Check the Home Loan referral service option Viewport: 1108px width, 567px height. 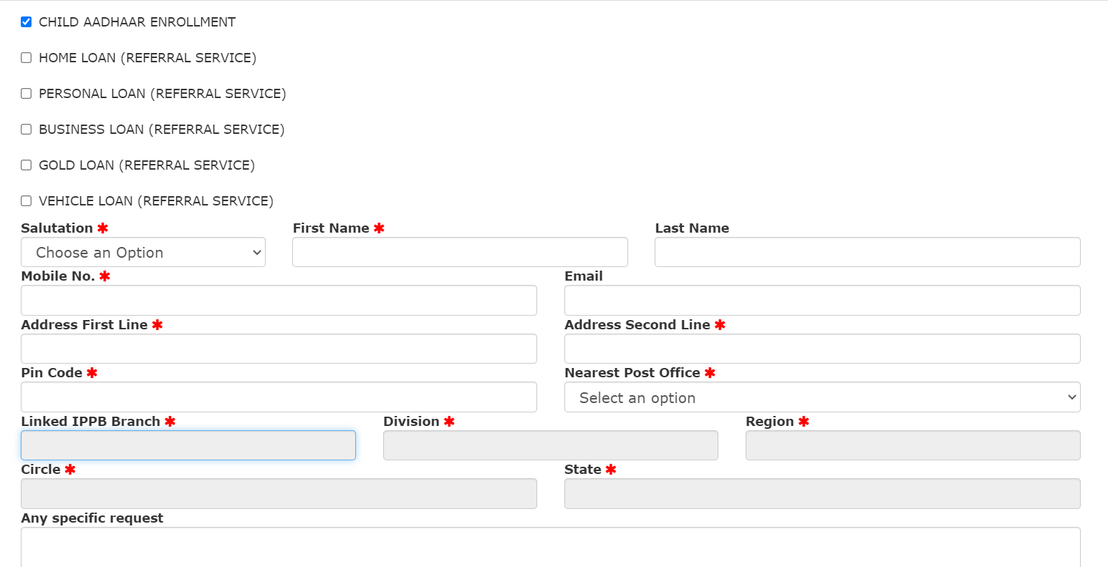27,58
